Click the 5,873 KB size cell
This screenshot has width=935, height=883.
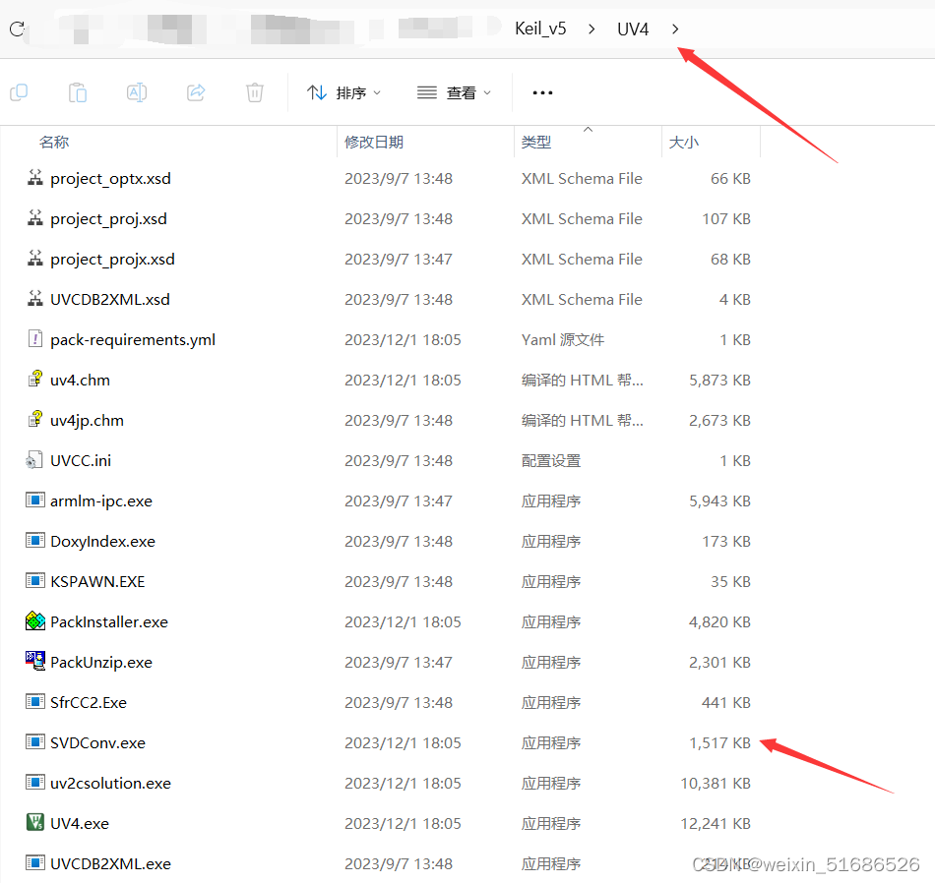pos(719,381)
